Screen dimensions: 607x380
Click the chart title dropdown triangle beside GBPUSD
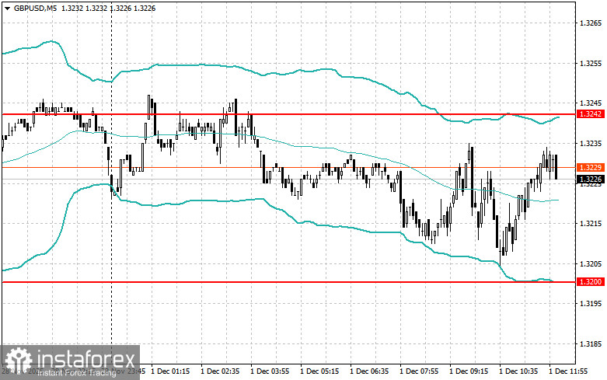point(7,8)
